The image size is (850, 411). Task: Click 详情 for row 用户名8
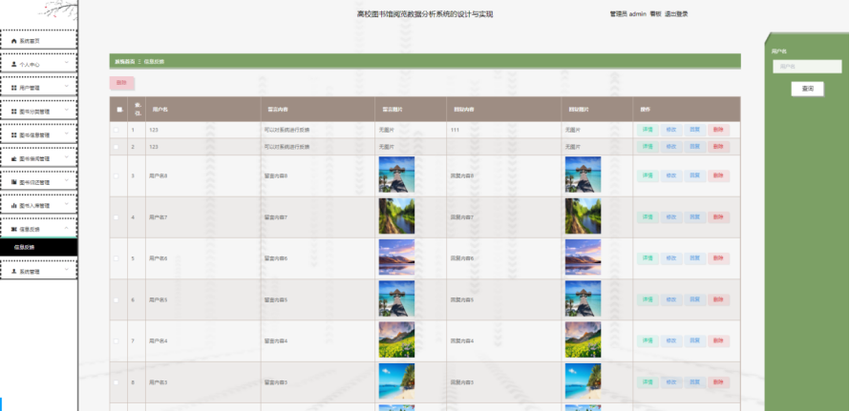tap(648, 176)
